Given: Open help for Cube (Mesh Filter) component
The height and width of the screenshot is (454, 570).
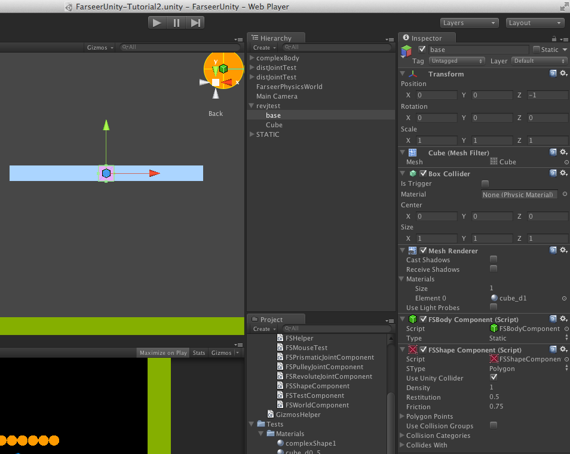Looking at the screenshot, I should pyautogui.click(x=553, y=152).
